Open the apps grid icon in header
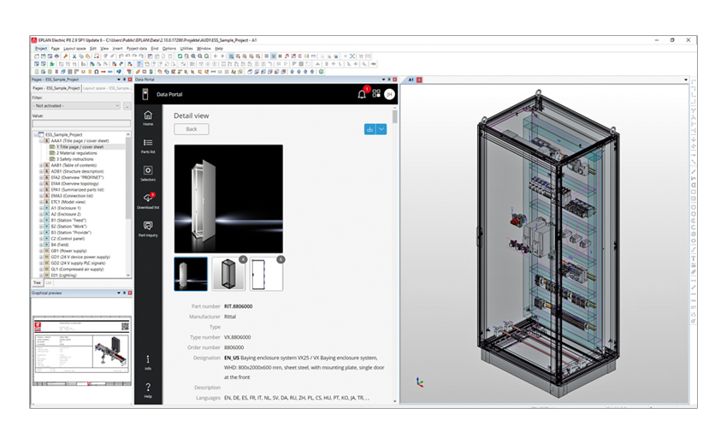The width and height of the screenshot is (727, 444). coord(376,94)
